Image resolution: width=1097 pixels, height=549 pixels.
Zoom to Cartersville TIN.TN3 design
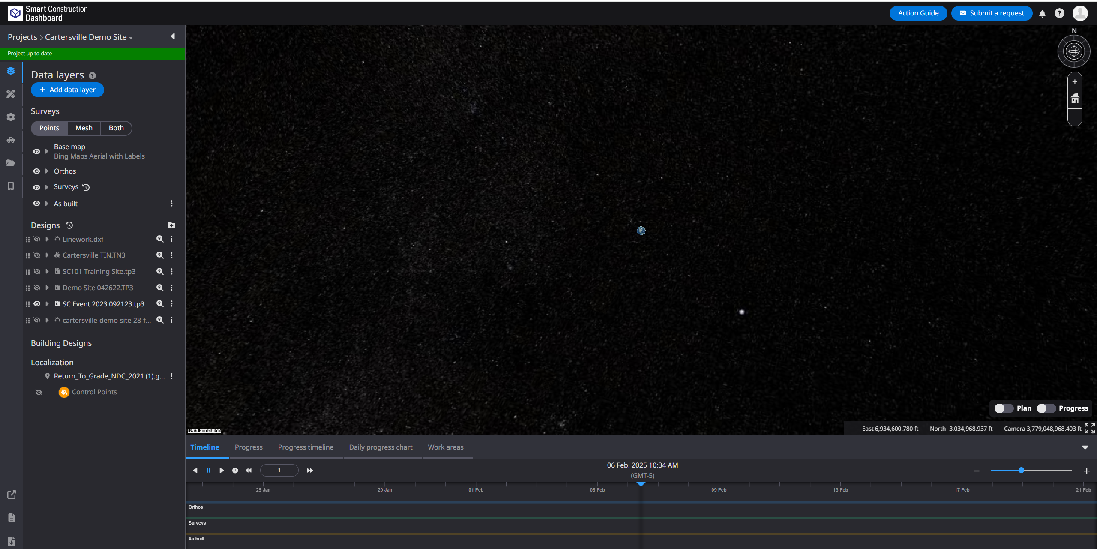click(160, 255)
